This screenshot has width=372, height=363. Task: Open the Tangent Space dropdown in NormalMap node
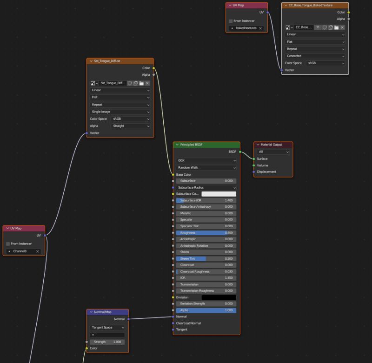click(107, 328)
